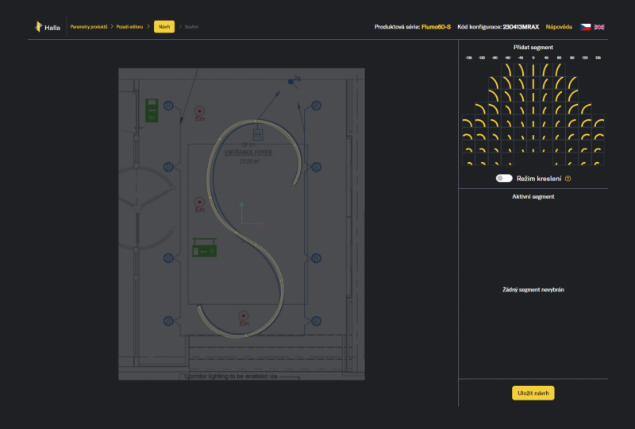Open the Souhrn step
This screenshot has width=635, height=429.
click(191, 27)
